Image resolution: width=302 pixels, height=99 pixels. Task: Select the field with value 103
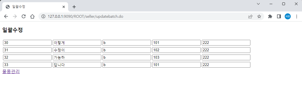pyautogui.click(x=177, y=58)
